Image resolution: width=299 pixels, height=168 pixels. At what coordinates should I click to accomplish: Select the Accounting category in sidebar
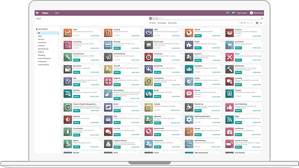pos(42,42)
